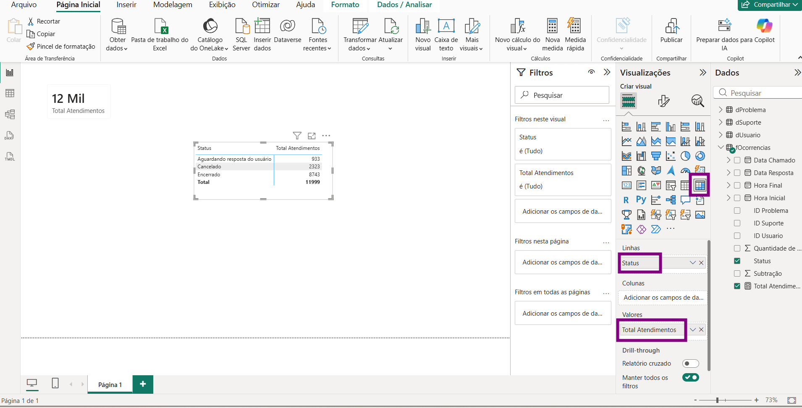The width and height of the screenshot is (802, 408).
Task: Uncheck the Total Atendimentos field checkbox
Action: coord(737,286)
